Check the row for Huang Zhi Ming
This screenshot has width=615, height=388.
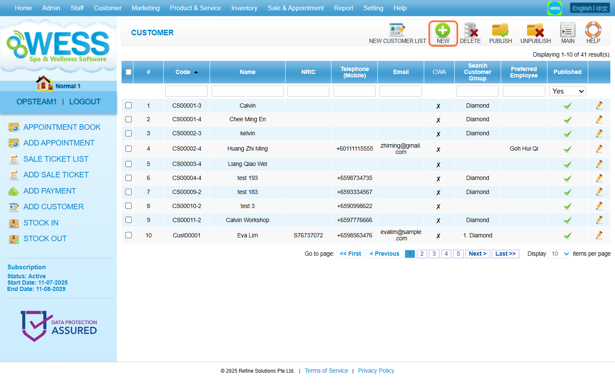click(x=128, y=148)
